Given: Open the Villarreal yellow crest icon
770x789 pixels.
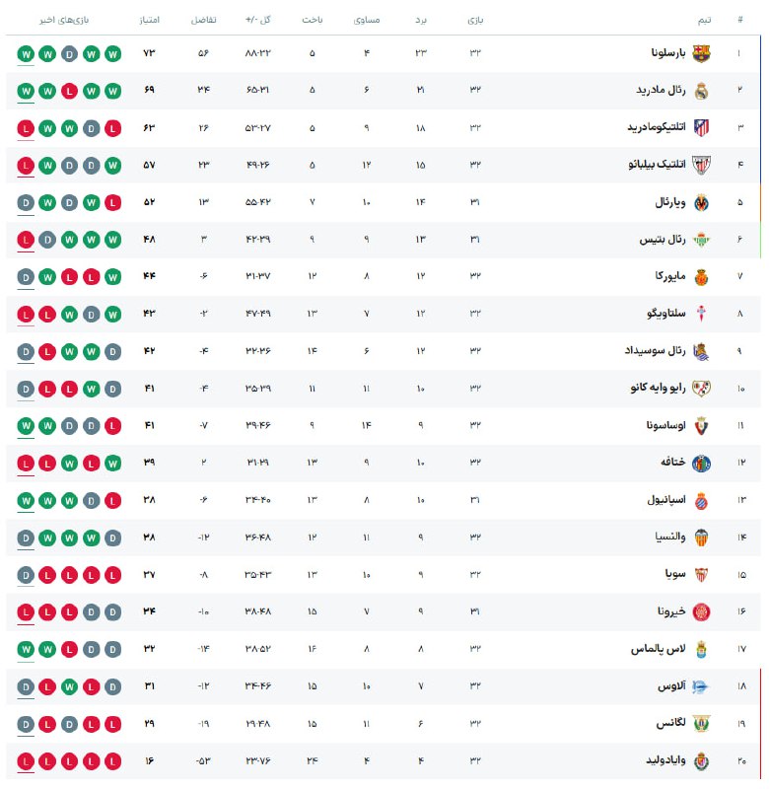Looking at the screenshot, I should 701,202.
